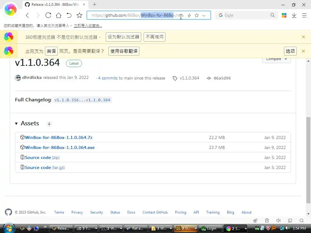Open dhrdlicka's avatar image
The width and height of the screenshot is (311, 233).
(18, 78)
